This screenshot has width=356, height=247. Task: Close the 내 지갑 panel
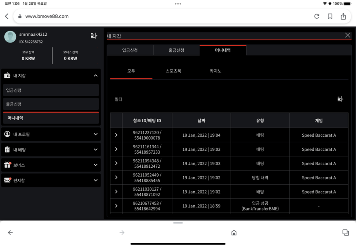(347, 35)
